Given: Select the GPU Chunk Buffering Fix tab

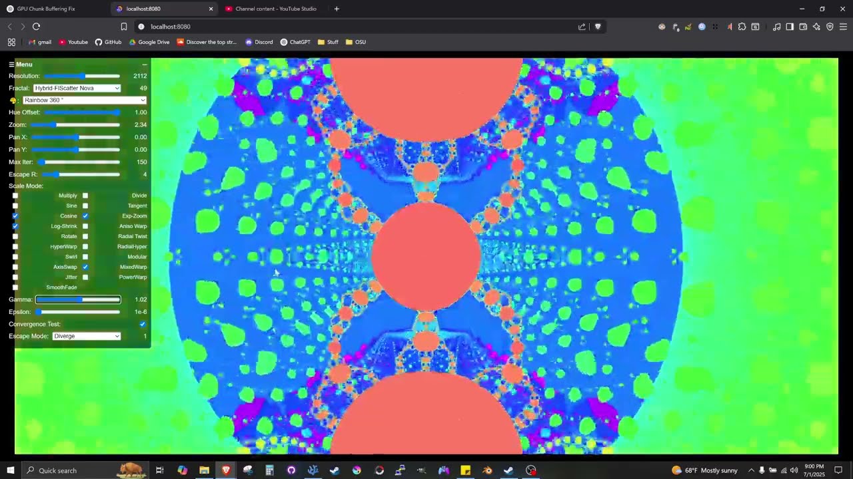Looking at the screenshot, I should [45, 9].
